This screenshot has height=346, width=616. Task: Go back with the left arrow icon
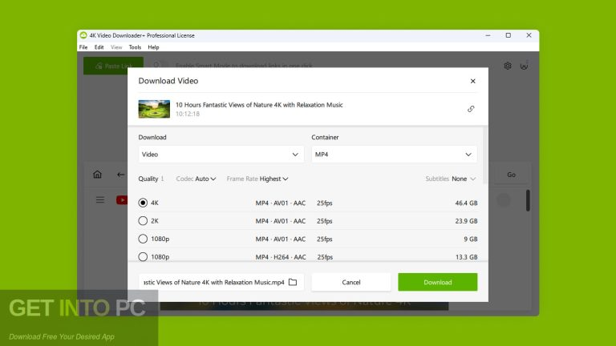(x=120, y=175)
